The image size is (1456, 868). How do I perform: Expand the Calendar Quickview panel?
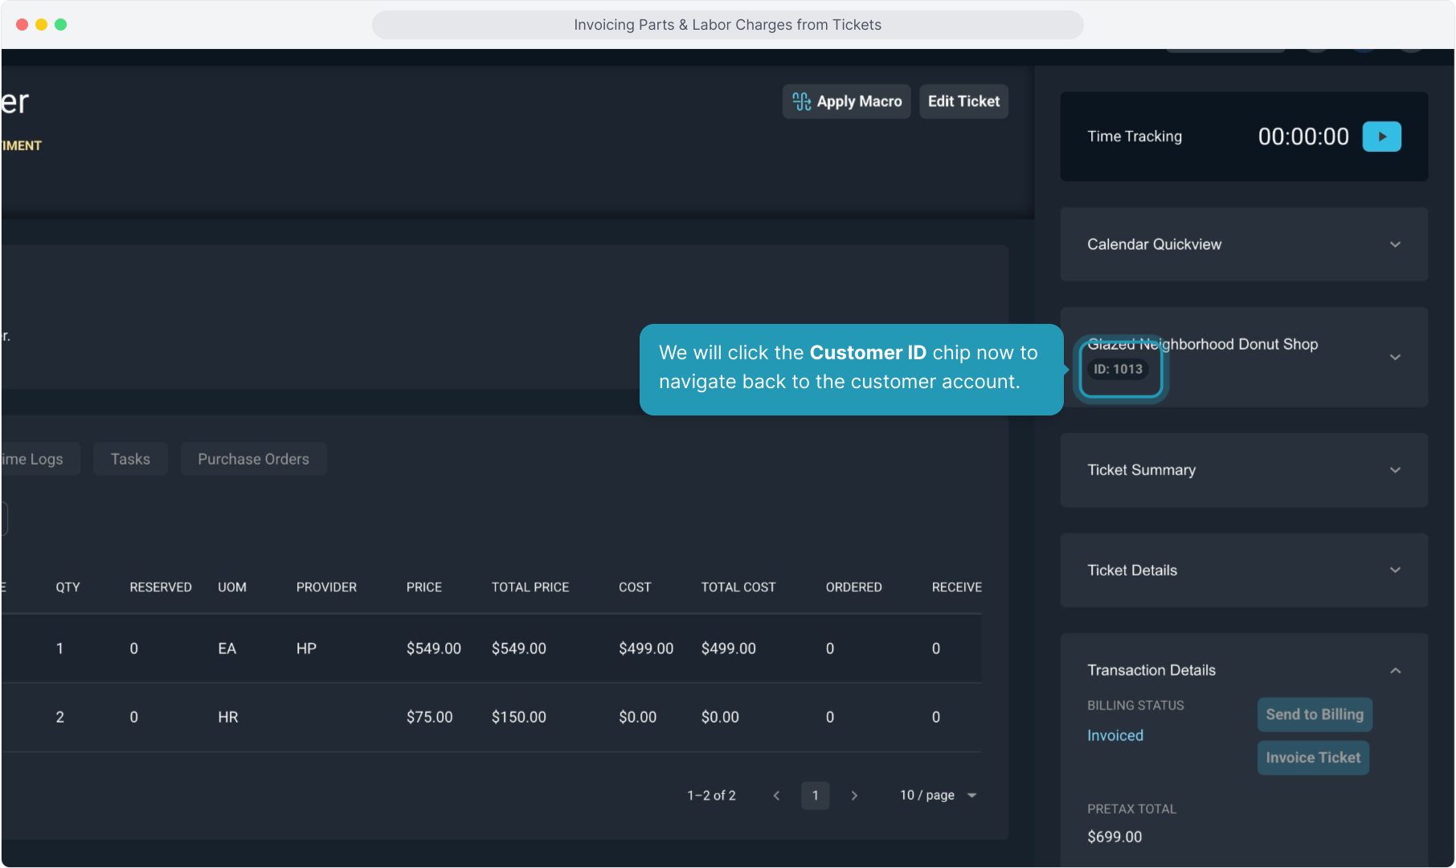click(1395, 244)
